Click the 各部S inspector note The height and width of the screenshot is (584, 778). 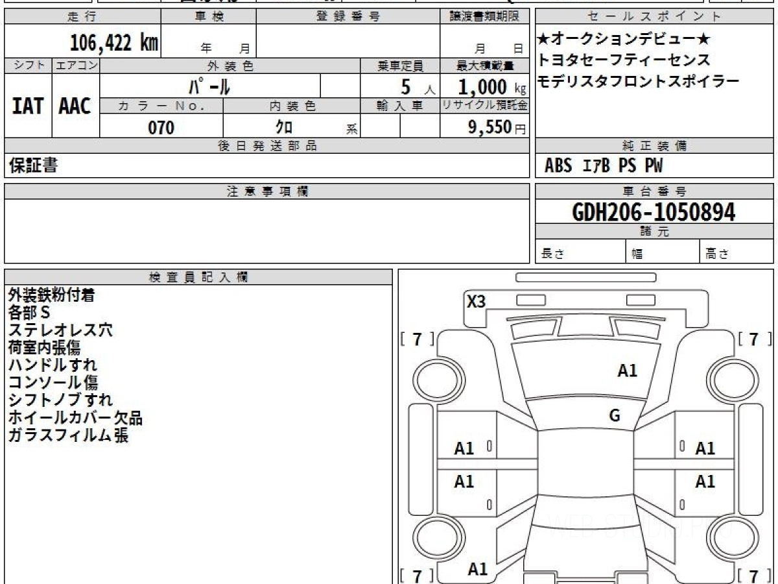click(x=29, y=313)
